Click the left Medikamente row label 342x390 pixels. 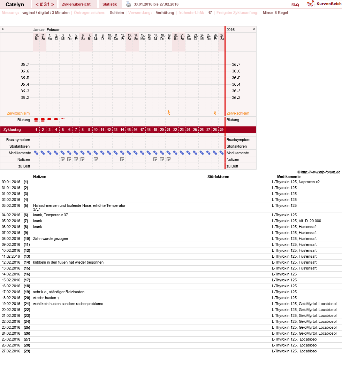[20, 153]
